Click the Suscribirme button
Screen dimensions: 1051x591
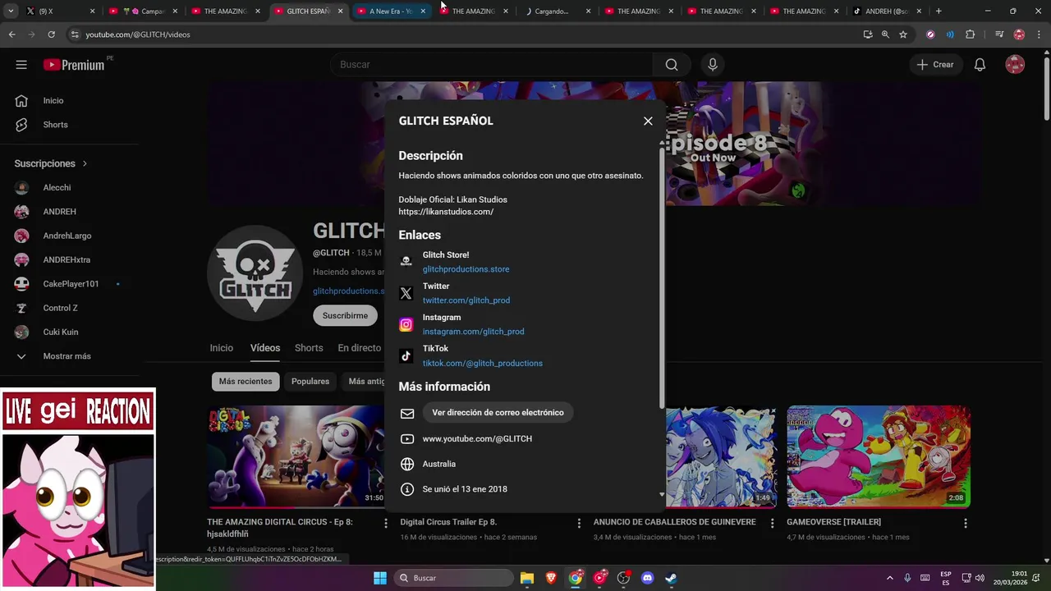[345, 316]
